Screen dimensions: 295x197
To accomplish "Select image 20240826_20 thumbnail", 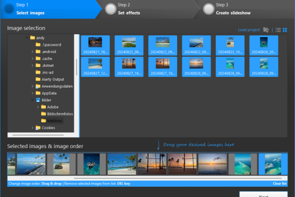I will [264, 45].
